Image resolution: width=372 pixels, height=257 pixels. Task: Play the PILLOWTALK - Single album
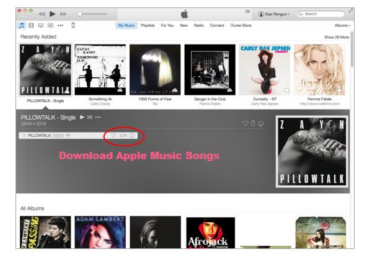point(82,117)
